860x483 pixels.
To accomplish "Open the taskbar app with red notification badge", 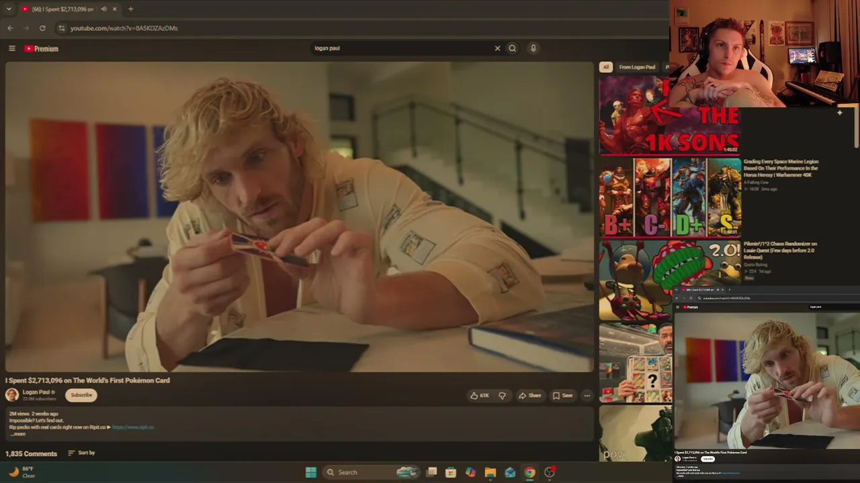I will (550, 472).
